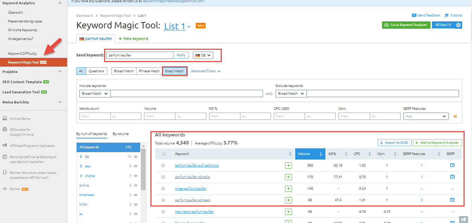This screenshot has height=223, width=472.
Task: Toggle select-all checkbox in table header
Action: click(163, 154)
